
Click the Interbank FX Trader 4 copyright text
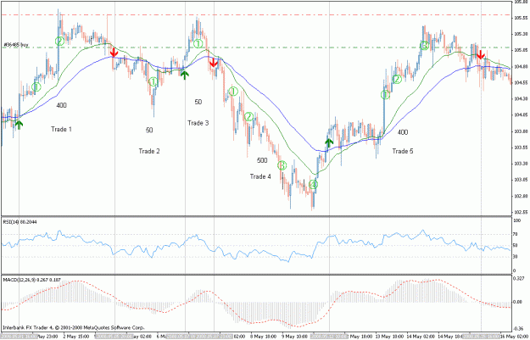(x=74, y=328)
